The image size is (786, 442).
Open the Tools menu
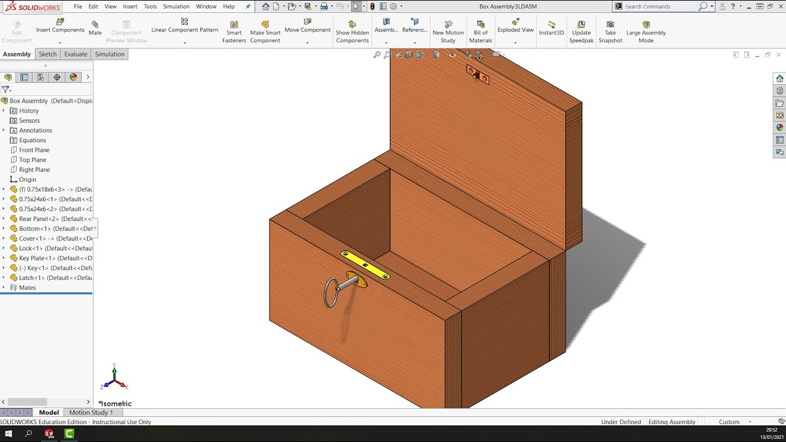point(150,6)
